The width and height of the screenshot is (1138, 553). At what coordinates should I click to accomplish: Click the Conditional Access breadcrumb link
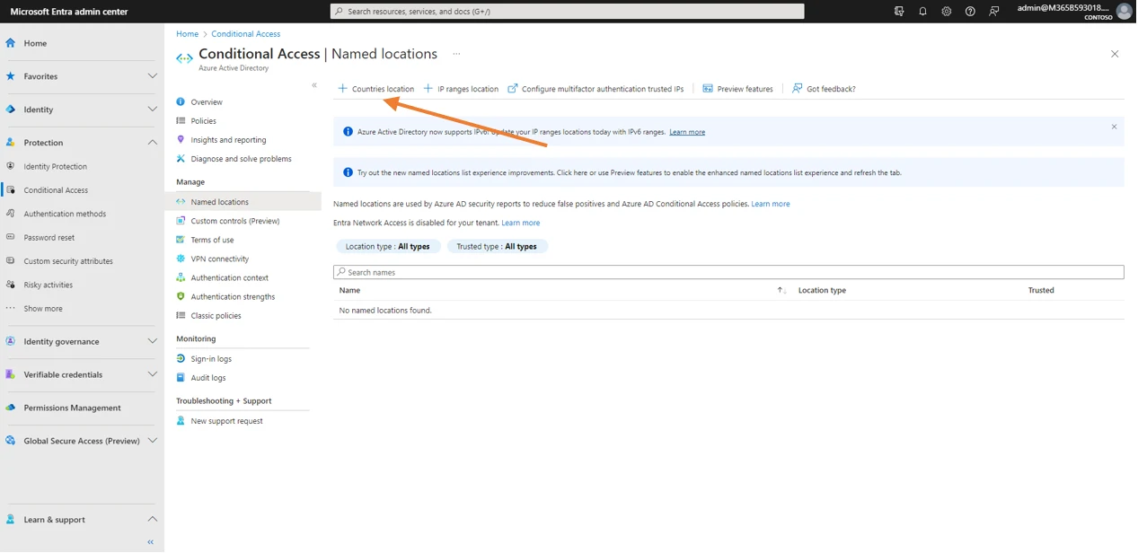245,34
